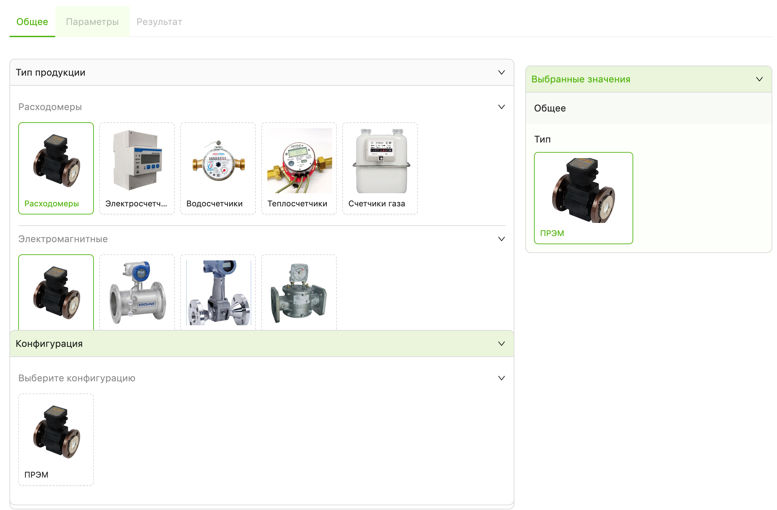This screenshot has width=777, height=510.
Task: Select the Теплосчетчики product card image
Action: [x=299, y=161]
